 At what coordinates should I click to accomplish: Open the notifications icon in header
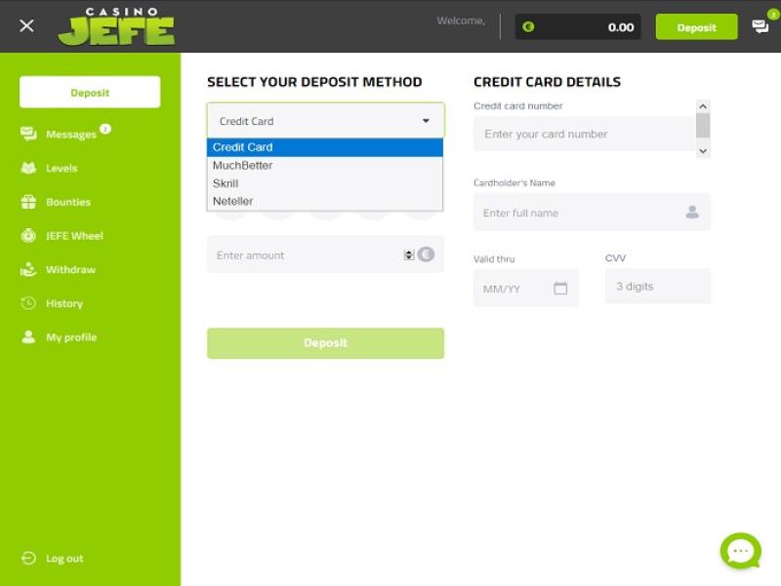click(760, 26)
